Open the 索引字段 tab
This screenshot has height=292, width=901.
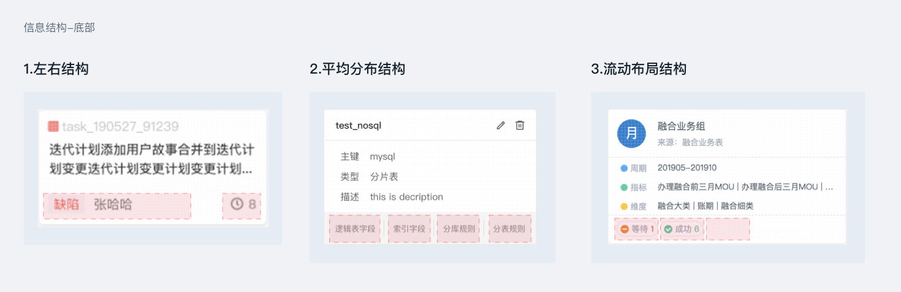click(409, 229)
